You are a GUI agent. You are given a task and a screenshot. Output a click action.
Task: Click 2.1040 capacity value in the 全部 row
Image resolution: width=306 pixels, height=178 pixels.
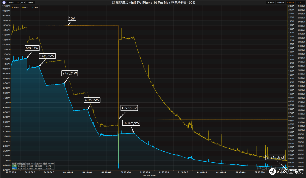[x=30, y=166]
